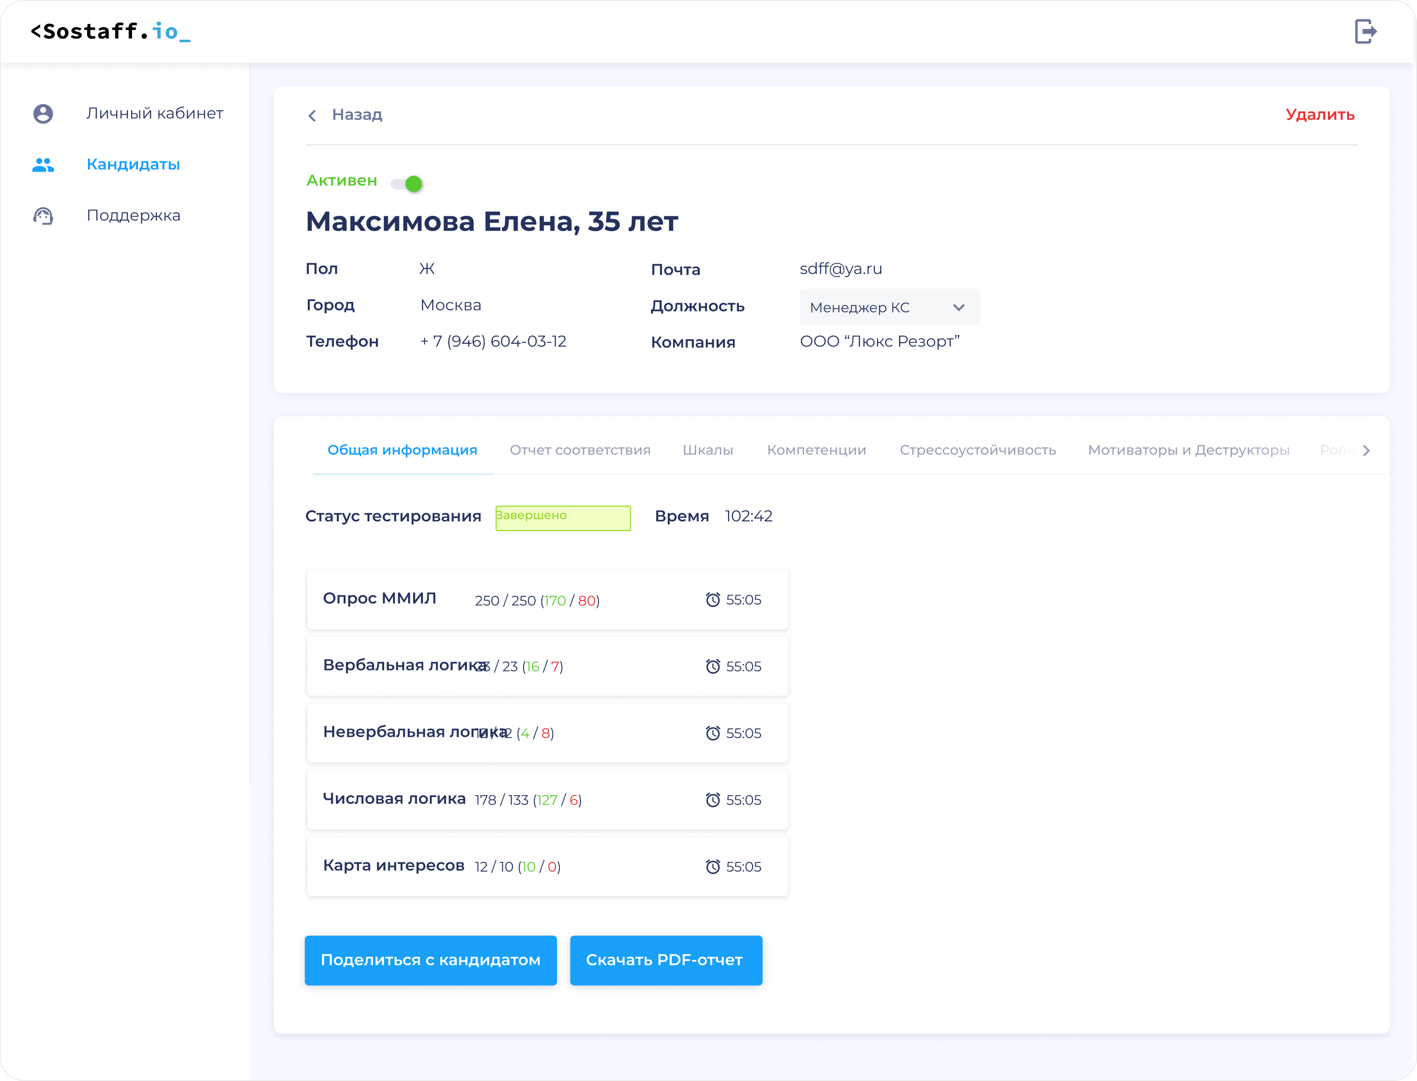Click score 12 / 10 (10 / 0)

pyautogui.click(x=518, y=867)
